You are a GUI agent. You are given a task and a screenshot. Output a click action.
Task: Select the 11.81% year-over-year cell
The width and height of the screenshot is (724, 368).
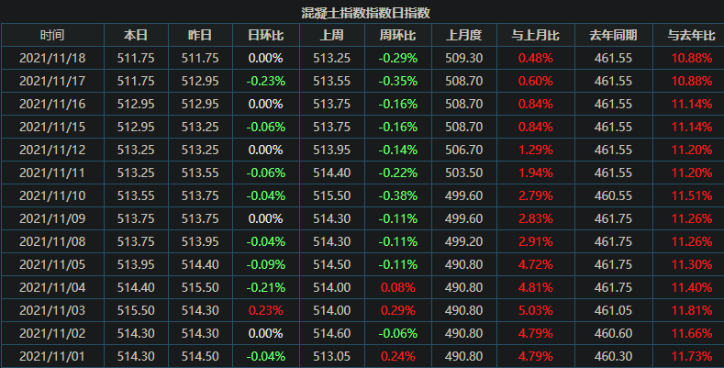pyautogui.click(x=691, y=310)
